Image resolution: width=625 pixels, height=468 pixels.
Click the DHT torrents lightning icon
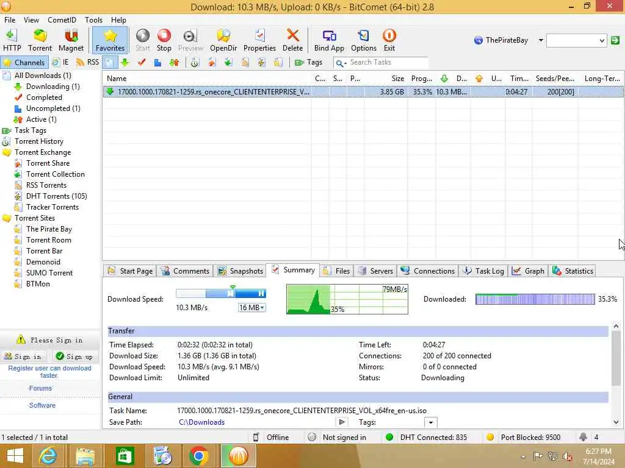(x=261, y=63)
